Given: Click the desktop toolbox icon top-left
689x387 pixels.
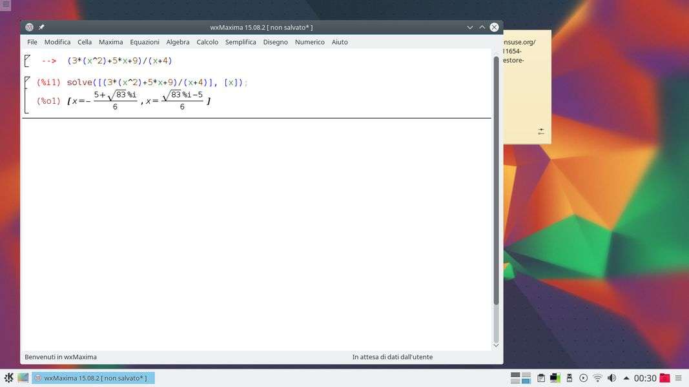Looking at the screenshot, I should [5, 5].
